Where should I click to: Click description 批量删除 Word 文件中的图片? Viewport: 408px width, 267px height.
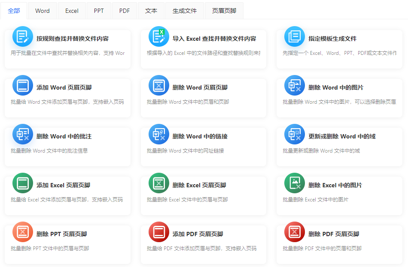340,102
